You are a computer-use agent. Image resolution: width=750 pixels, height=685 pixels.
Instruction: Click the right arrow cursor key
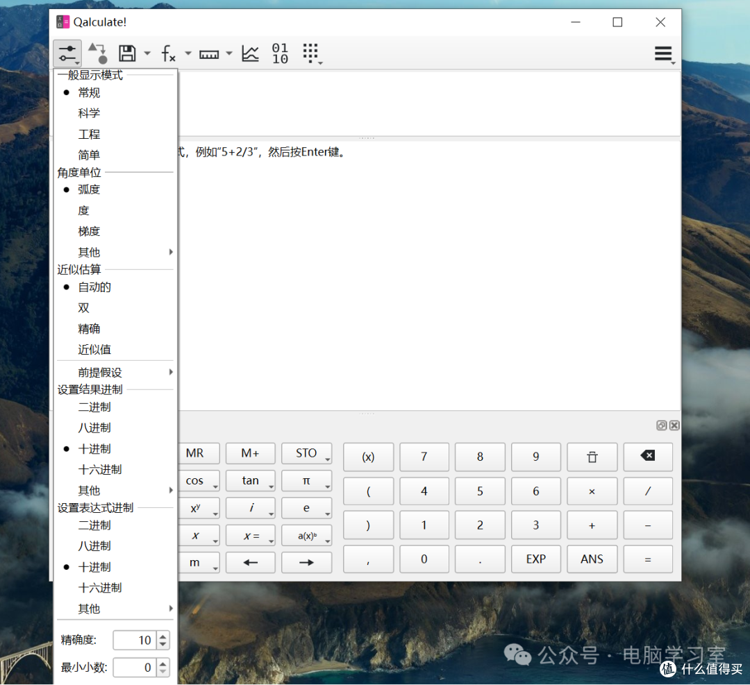(x=307, y=563)
